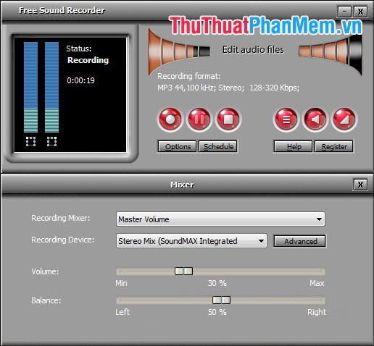Click the Register button
The width and height of the screenshot is (374, 346).
tap(333, 146)
